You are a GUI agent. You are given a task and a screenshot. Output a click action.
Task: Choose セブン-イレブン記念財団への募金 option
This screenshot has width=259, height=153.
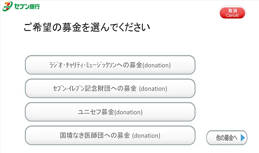point(110,89)
